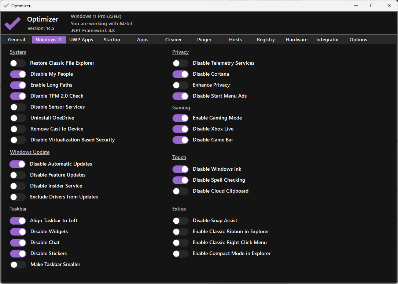Toggle Disable Virtualization Based Security switch

pyautogui.click(x=18, y=140)
